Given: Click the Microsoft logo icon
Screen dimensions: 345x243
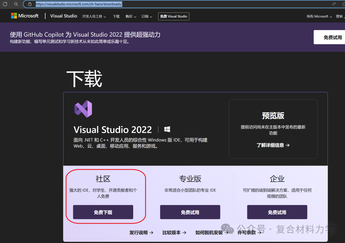Looking at the screenshot, I should coord(14,16).
